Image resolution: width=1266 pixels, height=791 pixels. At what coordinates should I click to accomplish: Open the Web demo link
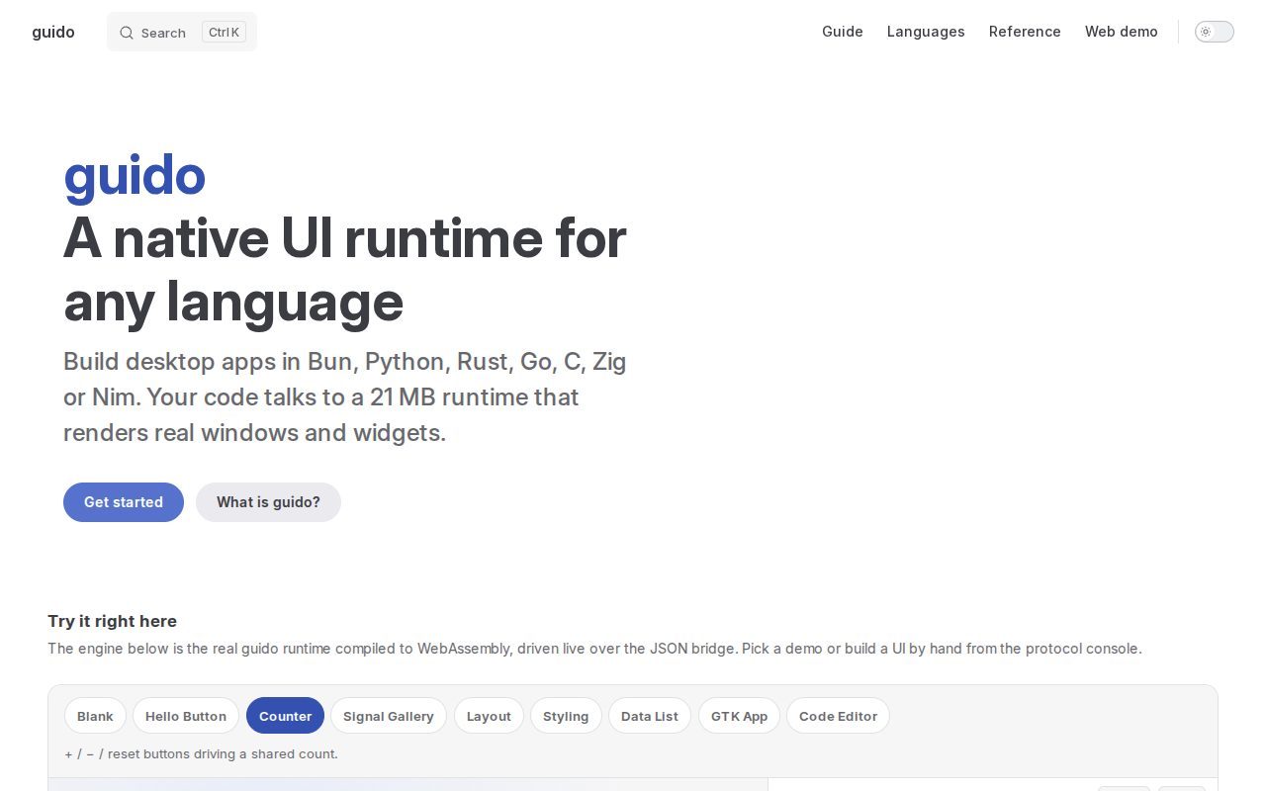[1122, 32]
